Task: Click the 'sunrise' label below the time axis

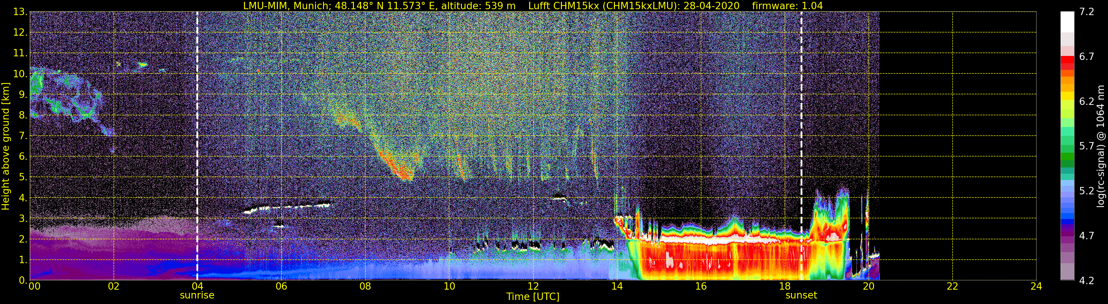Action: 197,295
